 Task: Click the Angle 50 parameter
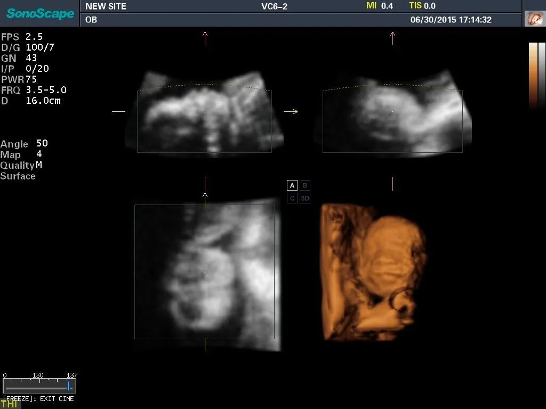point(24,144)
